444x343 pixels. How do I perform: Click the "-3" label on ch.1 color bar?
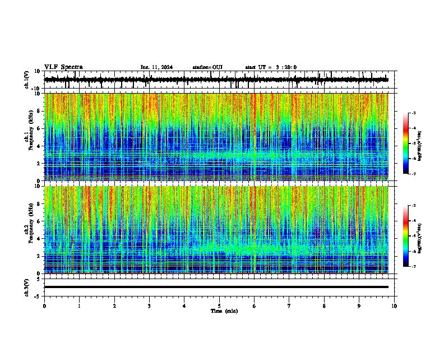coord(414,113)
